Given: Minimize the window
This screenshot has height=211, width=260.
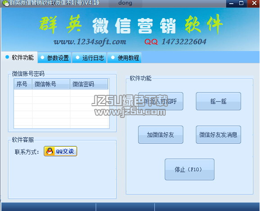Looking at the screenshot, I should (x=231, y=3).
